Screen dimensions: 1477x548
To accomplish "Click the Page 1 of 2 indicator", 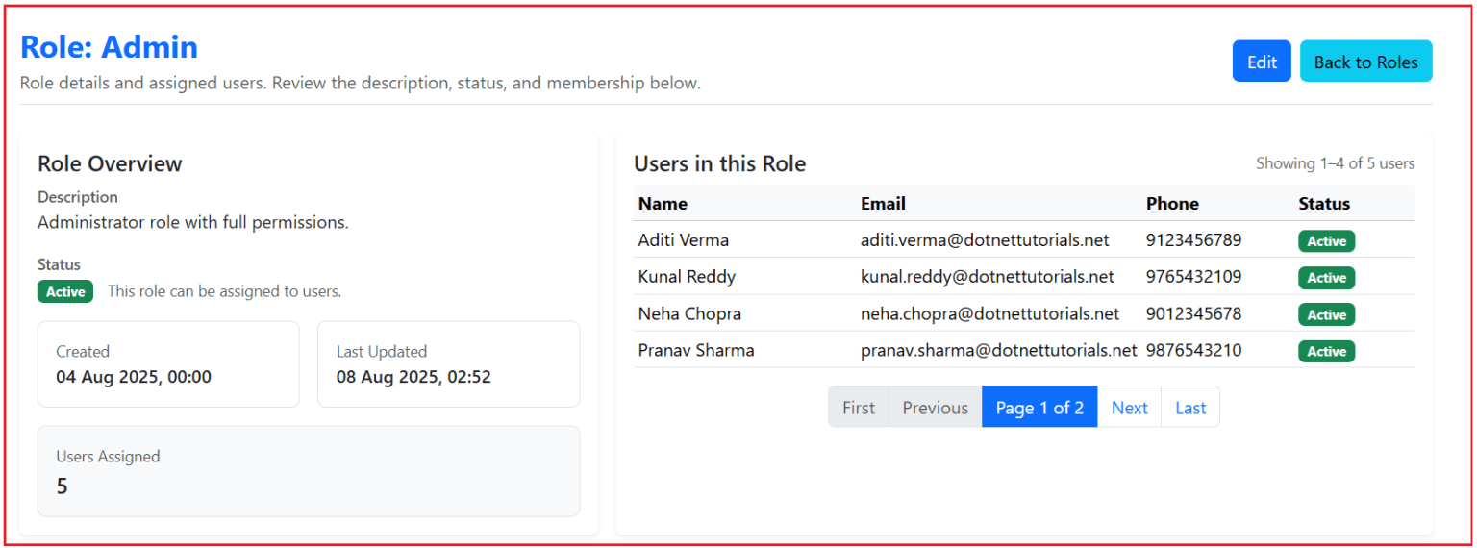I will (x=1039, y=408).
